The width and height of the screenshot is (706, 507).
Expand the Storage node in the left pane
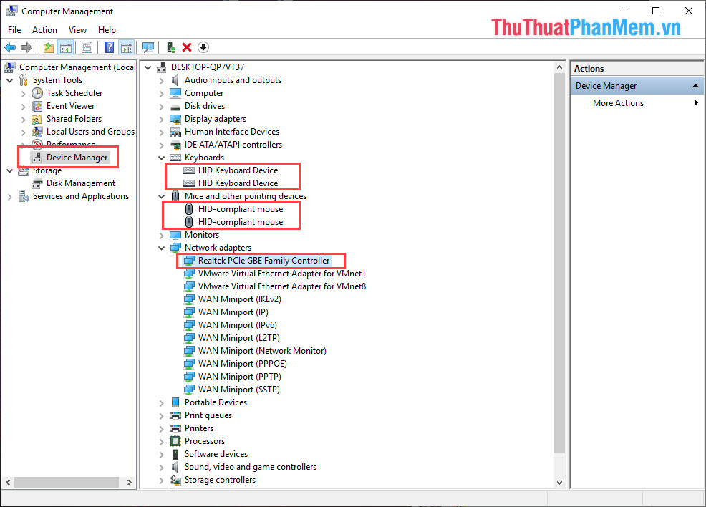tap(10, 170)
